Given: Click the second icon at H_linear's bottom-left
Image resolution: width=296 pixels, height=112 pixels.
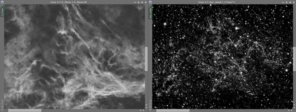Looking at the screenshot, I should (x=2, y=104).
